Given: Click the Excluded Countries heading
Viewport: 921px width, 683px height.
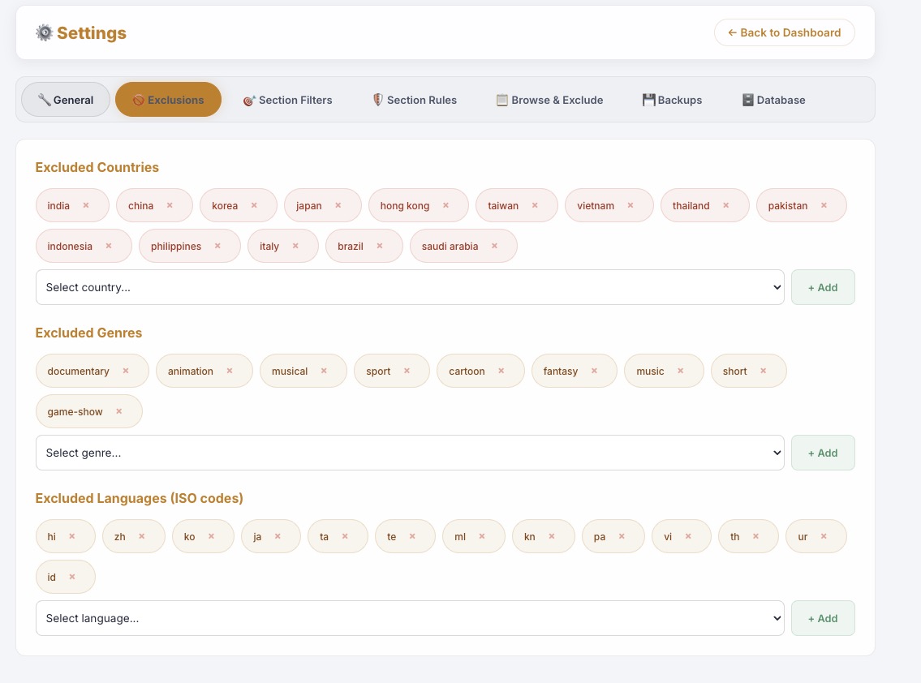Looking at the screenshot, I should click(x=97, y=167).
